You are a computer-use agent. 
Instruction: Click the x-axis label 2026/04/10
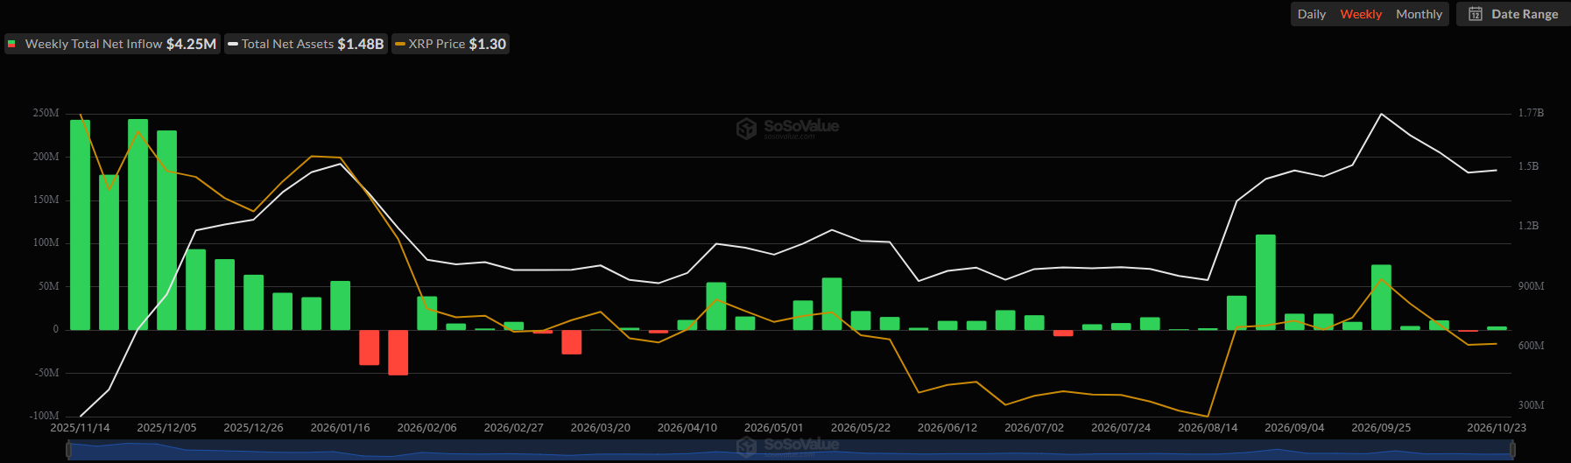click(x=687, y=428)
